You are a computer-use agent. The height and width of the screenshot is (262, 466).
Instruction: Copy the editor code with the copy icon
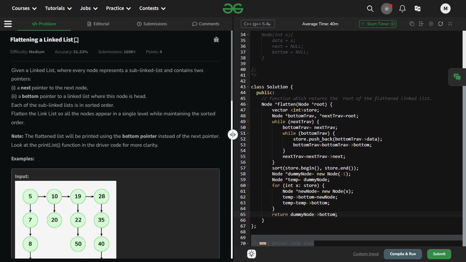(412, 24)
